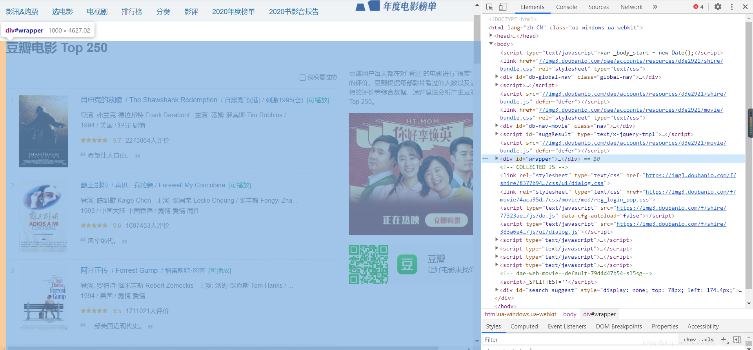Switch to the Elements tab
This screenshot has height=350, width=753.
[532, 7]
